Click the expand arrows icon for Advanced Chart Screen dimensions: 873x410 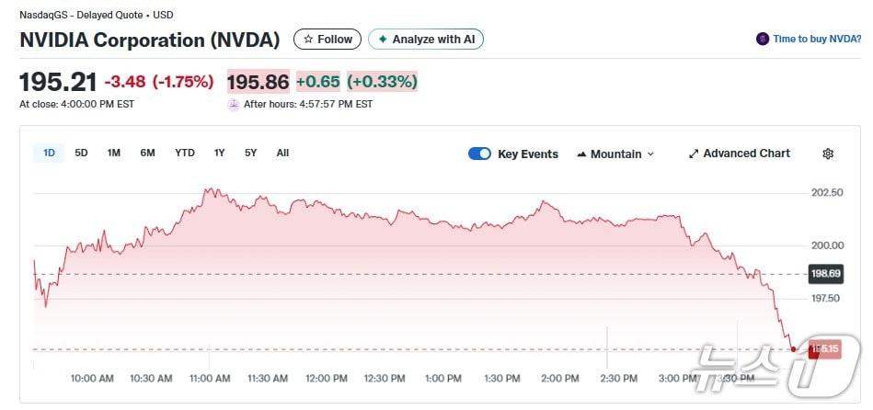[694, 154]
